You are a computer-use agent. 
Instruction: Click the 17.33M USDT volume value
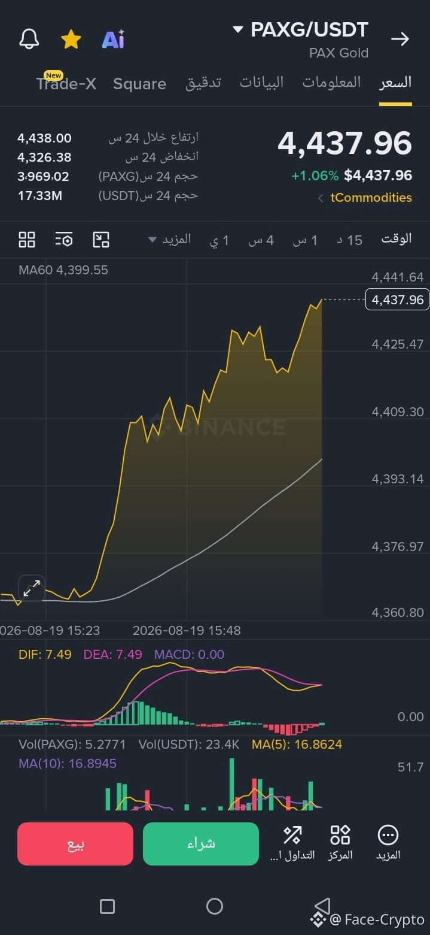tap(39, 196)
